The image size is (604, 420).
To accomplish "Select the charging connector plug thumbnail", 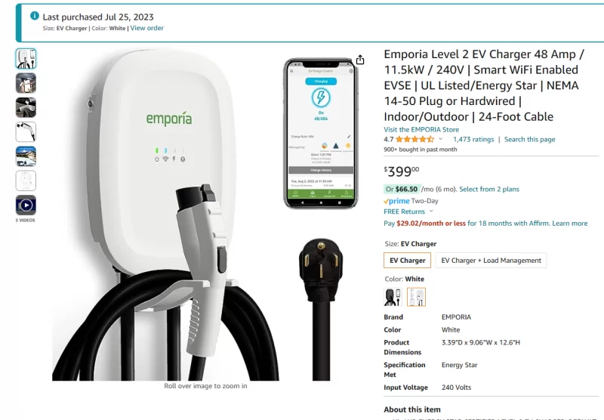I will (26, 131).
